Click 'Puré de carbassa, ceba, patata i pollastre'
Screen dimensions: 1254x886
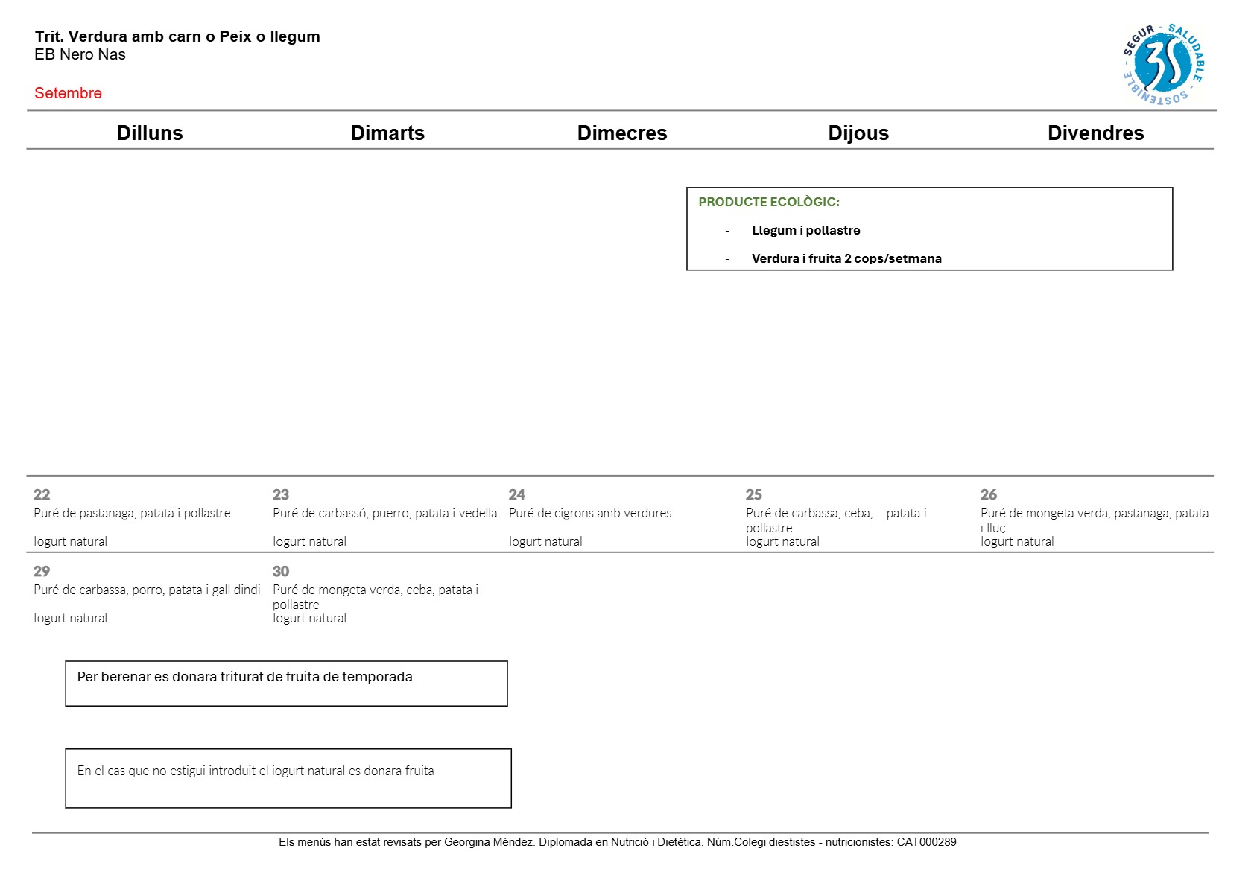point(836,520)
